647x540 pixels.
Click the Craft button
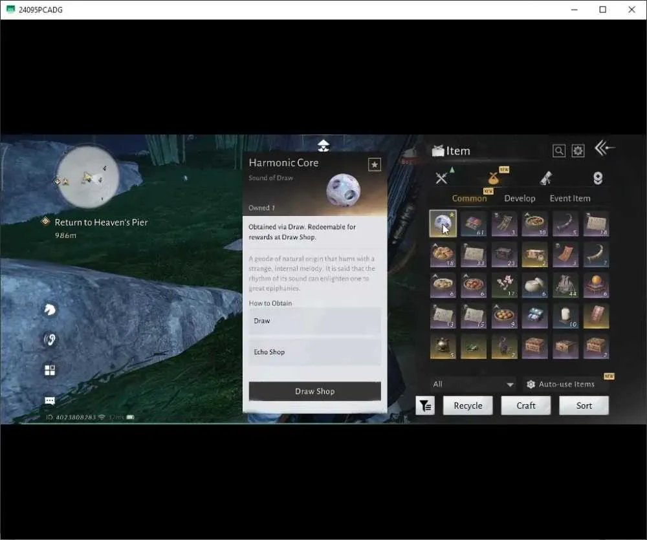[525, 405]
